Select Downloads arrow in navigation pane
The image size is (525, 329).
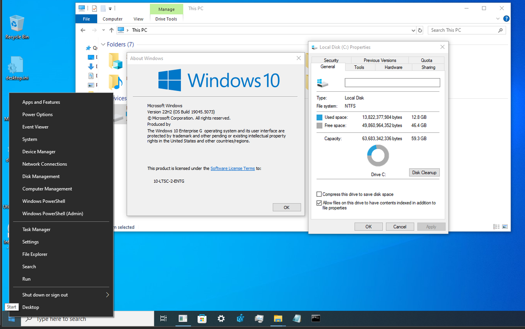click(91, 66)
